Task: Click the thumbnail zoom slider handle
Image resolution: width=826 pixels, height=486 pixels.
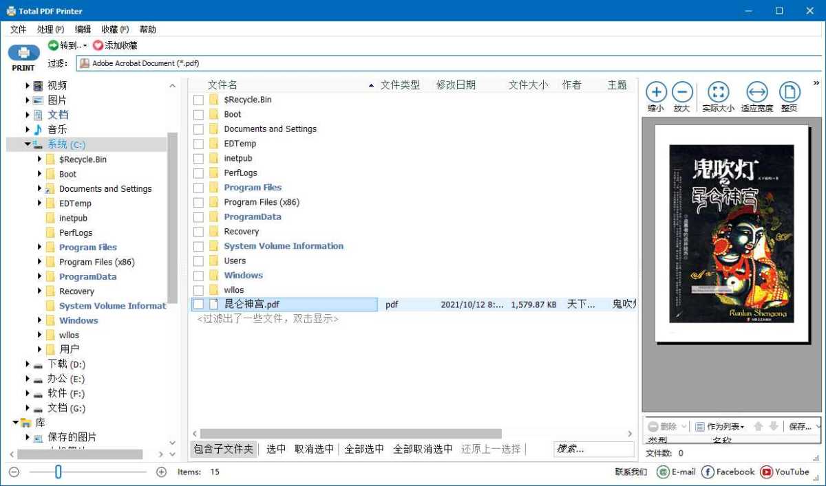Action: tap(59, 472)
